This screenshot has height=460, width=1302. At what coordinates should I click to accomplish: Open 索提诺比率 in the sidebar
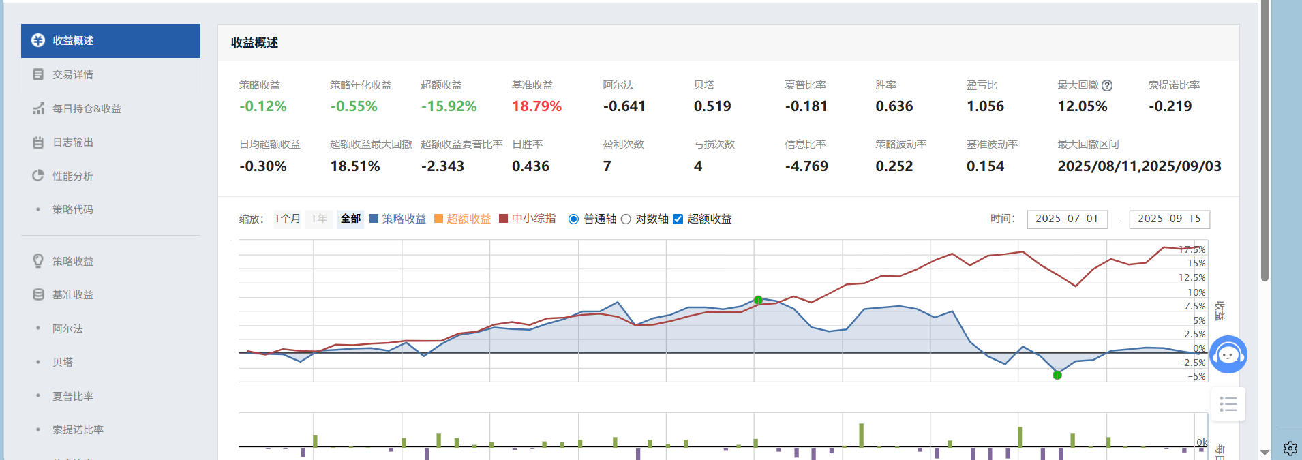coord(78,429)
